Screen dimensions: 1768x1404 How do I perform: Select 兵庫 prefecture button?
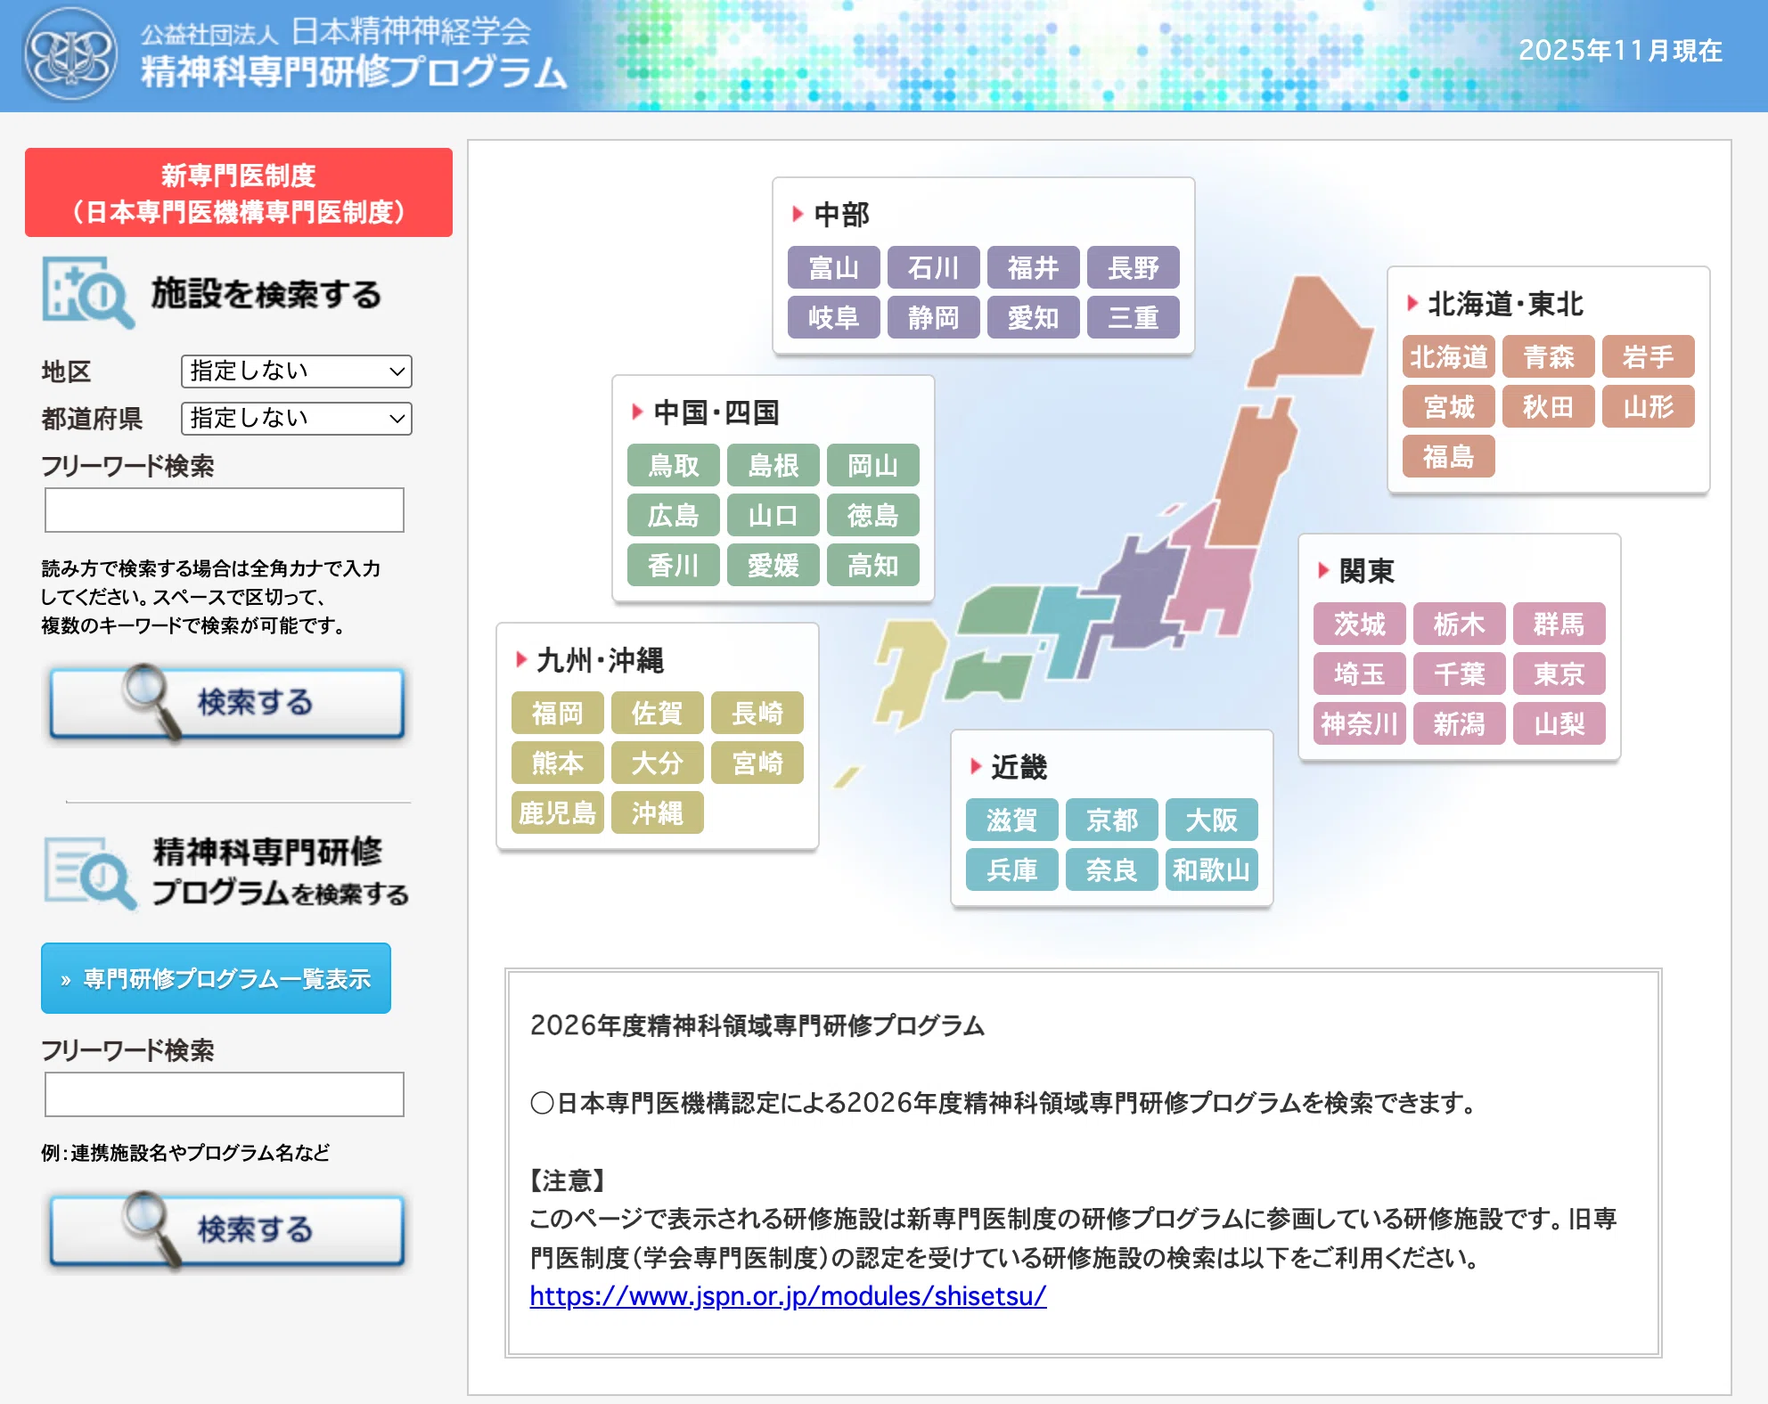click(1012, 869)
